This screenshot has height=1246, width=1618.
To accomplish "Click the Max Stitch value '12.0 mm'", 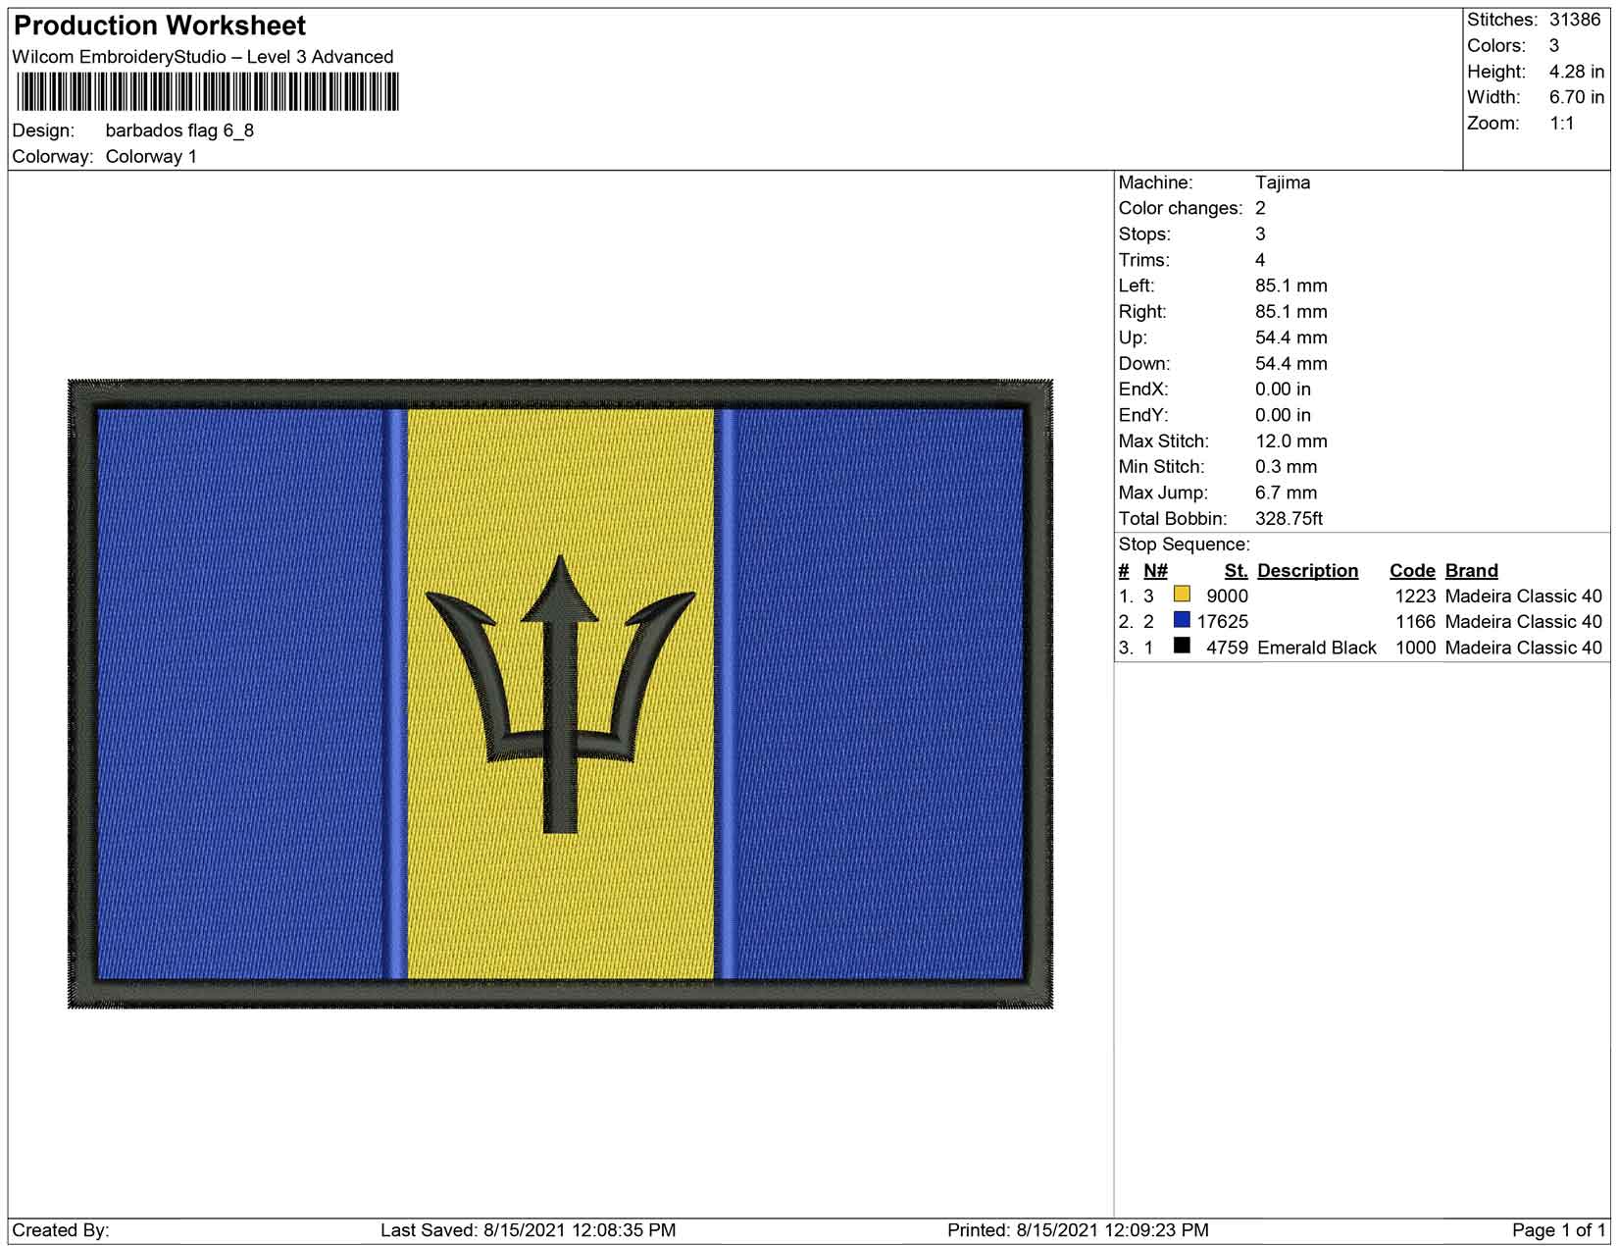I will (1291, 441).
